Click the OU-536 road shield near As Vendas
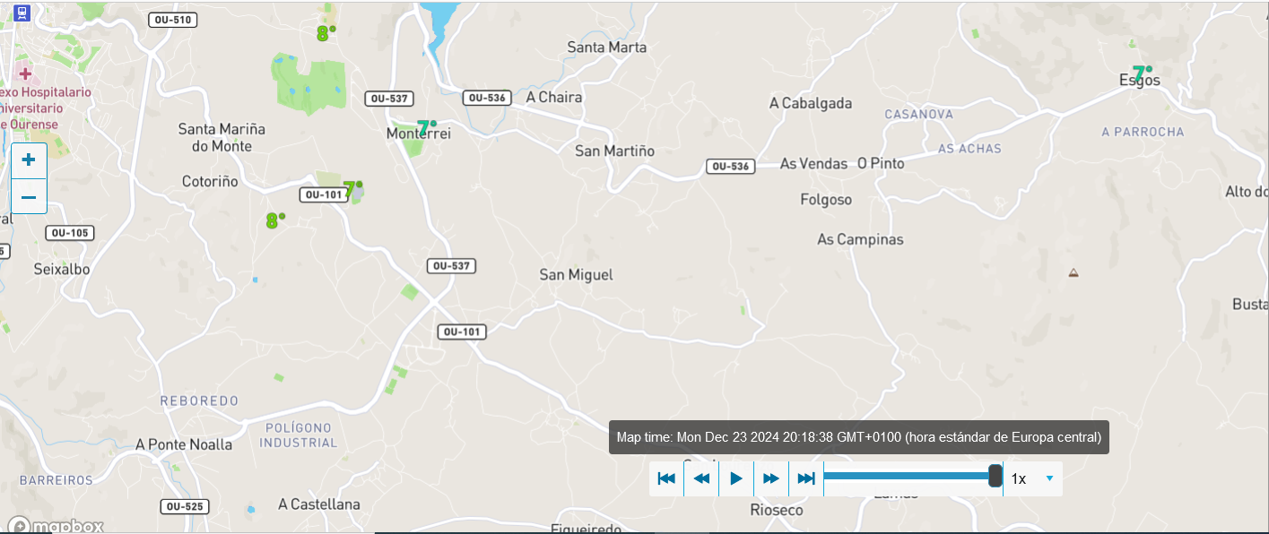The height and width of the screenshot is (534, 1269). click(730, 167)
